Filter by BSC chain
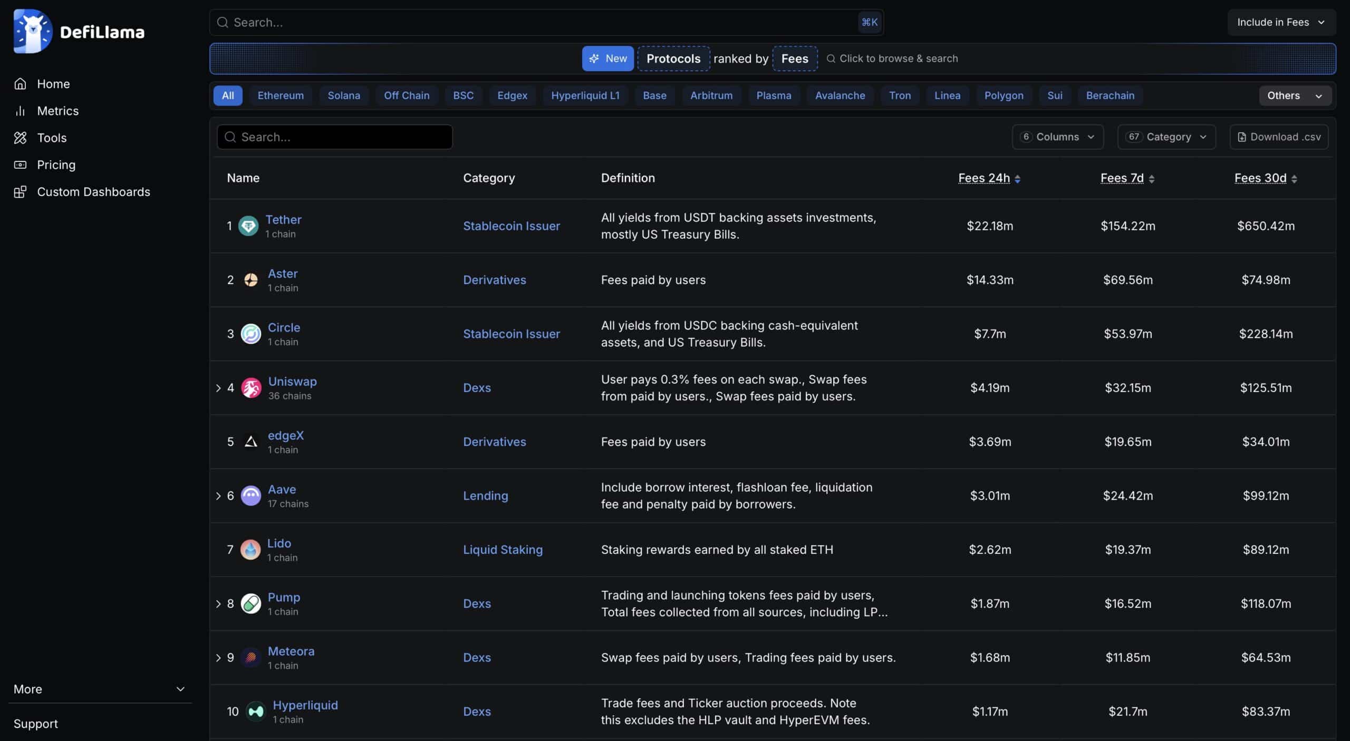 click(463, 95)
